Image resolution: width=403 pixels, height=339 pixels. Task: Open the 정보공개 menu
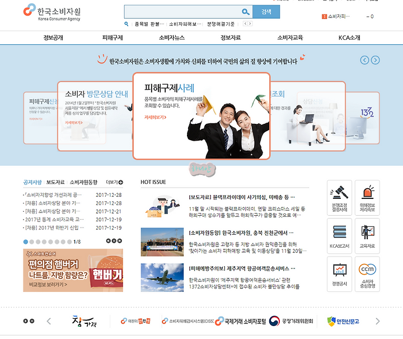point(53,38)
